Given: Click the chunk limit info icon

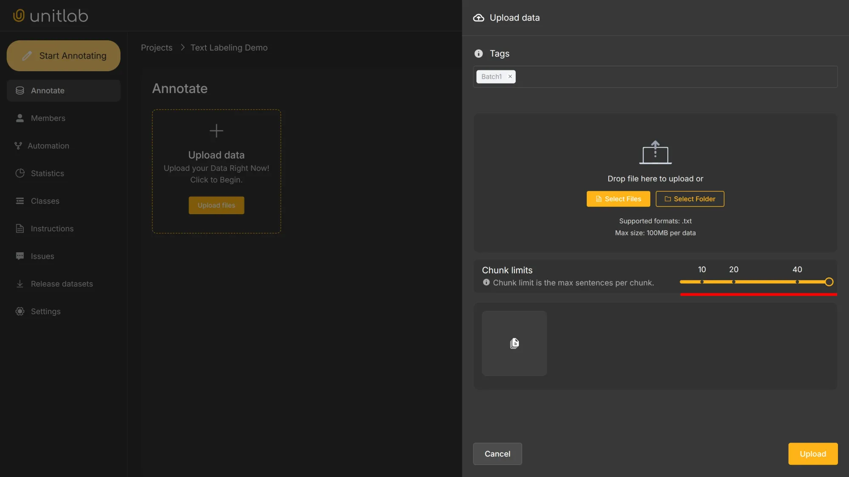Looking at the screenshot, I should tap(486, 282).
